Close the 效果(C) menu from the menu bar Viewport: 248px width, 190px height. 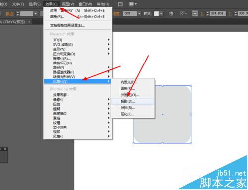(x=51, y=4)
